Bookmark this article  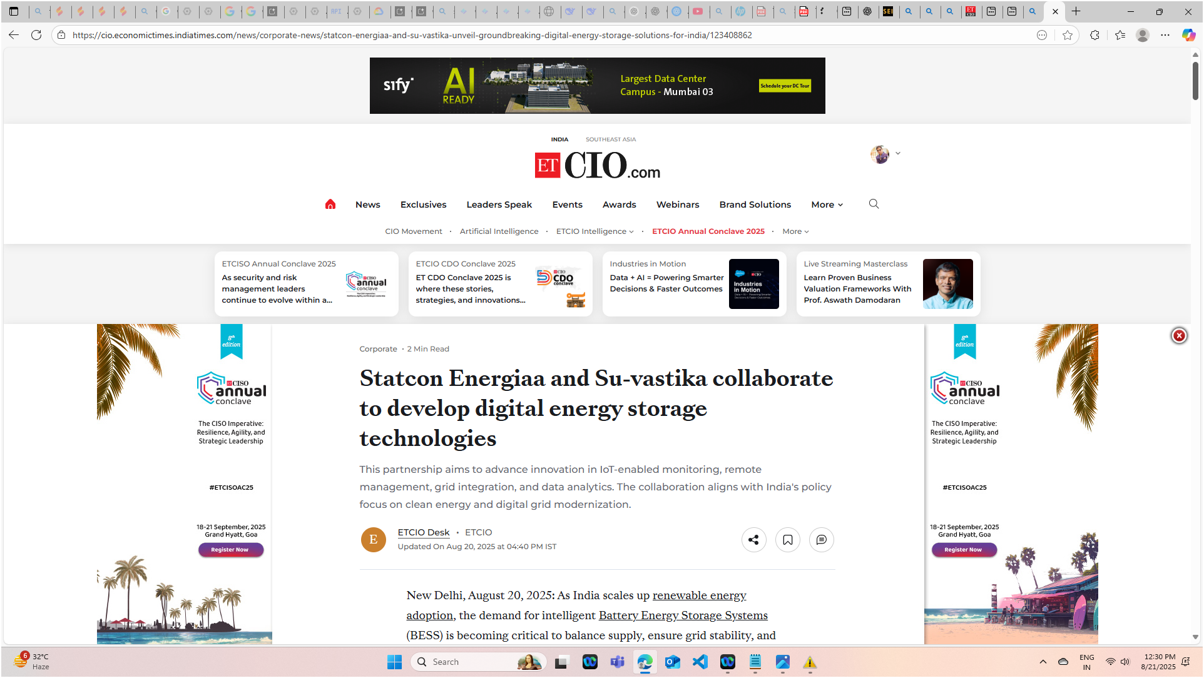click(788, 540)
